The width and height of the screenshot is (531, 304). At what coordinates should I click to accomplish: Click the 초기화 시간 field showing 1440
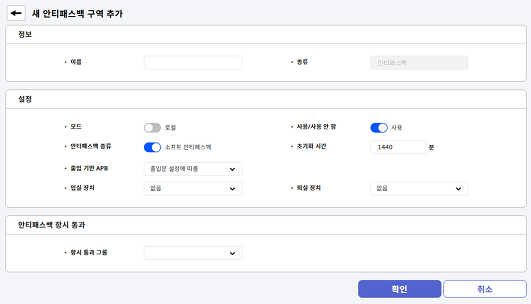[398, 147]
